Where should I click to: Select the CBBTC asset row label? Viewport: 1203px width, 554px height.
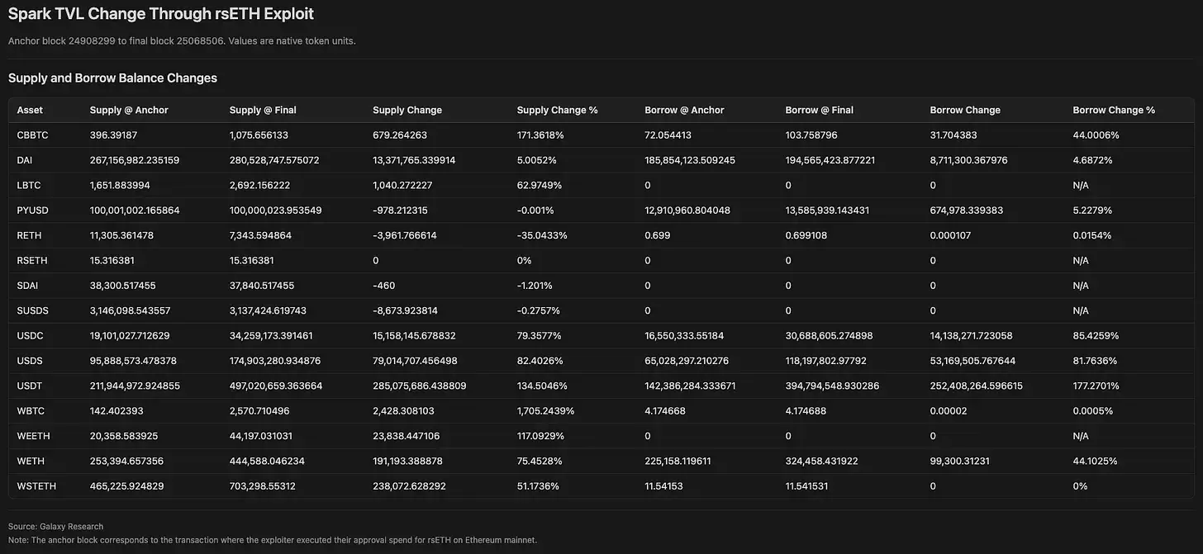click(x=31, y=135)
